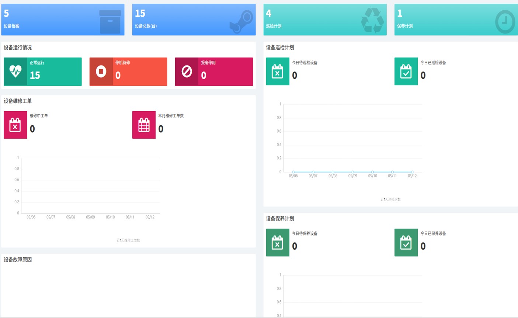Click the calendar grid icon for 本月维修工单数

144,125
